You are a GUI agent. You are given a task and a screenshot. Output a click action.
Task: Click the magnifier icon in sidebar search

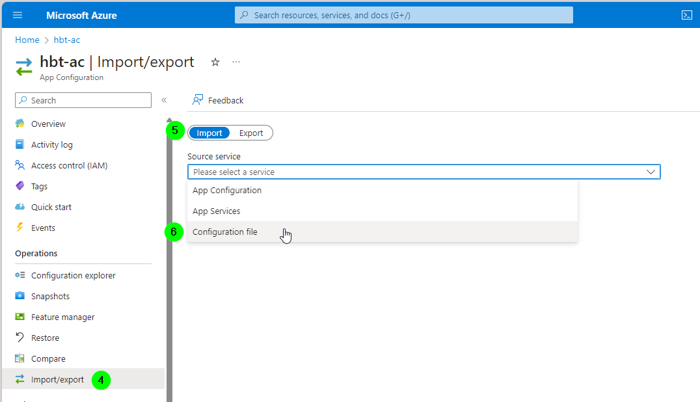pos(23,100)
